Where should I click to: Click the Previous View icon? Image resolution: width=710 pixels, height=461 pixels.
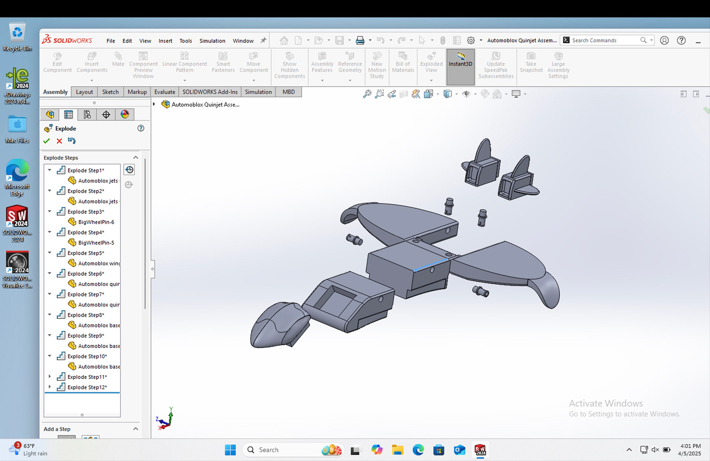click(x=392, y=94)
